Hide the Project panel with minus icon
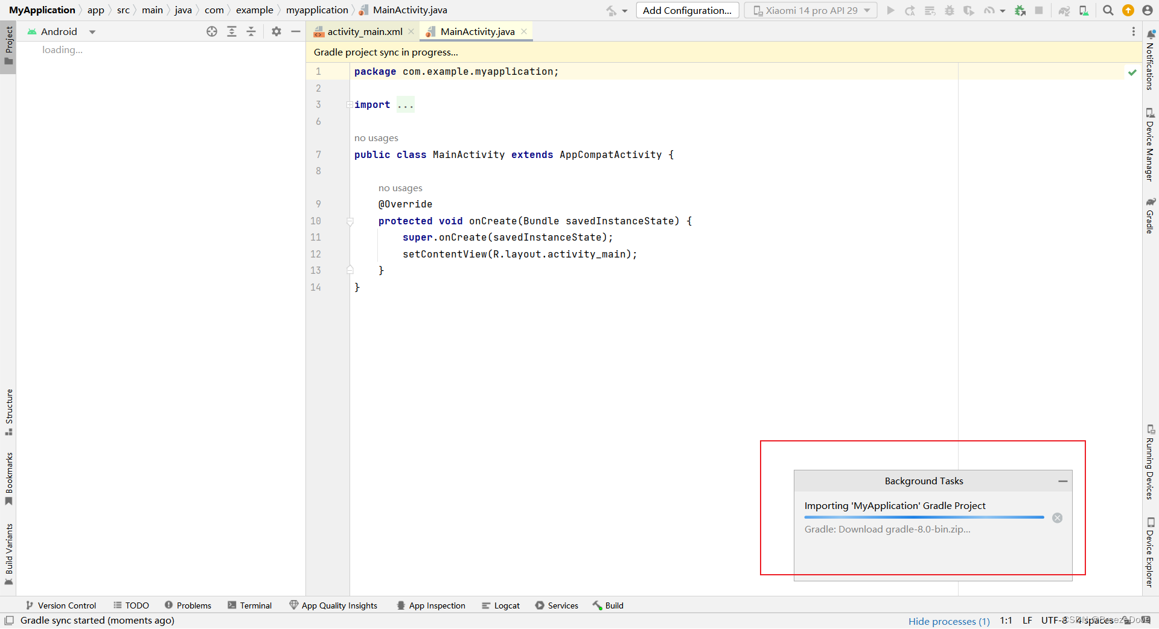Screen dimensions: 1159x629 click(x=296, y=31)
